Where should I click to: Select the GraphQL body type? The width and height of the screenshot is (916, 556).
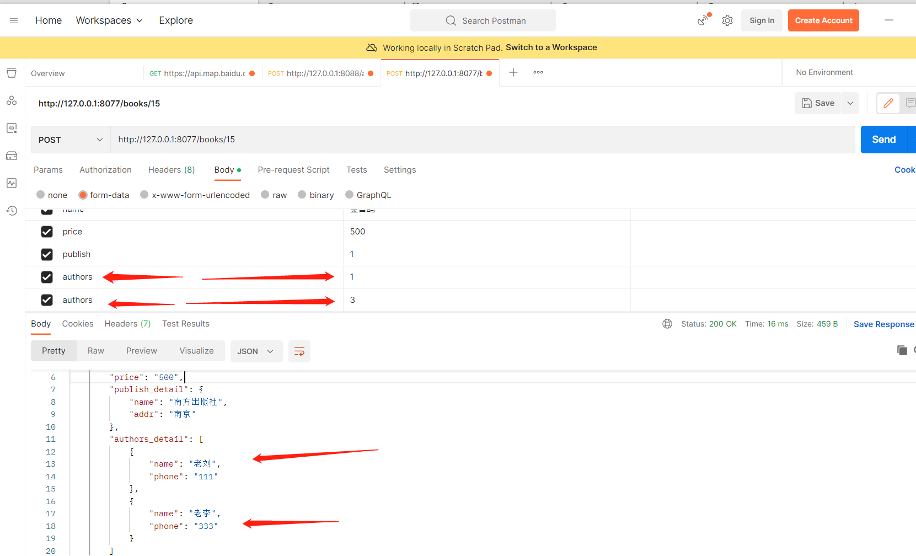click(350, 195)
